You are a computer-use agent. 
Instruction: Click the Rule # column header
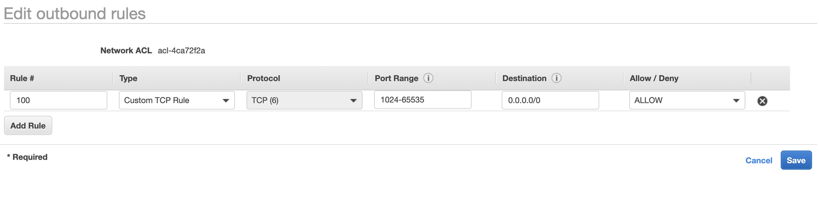coord(22,78)
